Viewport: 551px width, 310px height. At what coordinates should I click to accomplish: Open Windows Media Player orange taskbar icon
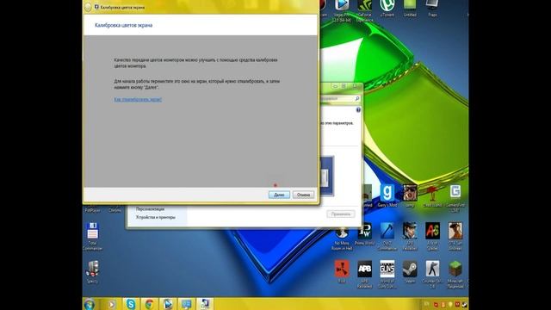pos(111,304)
